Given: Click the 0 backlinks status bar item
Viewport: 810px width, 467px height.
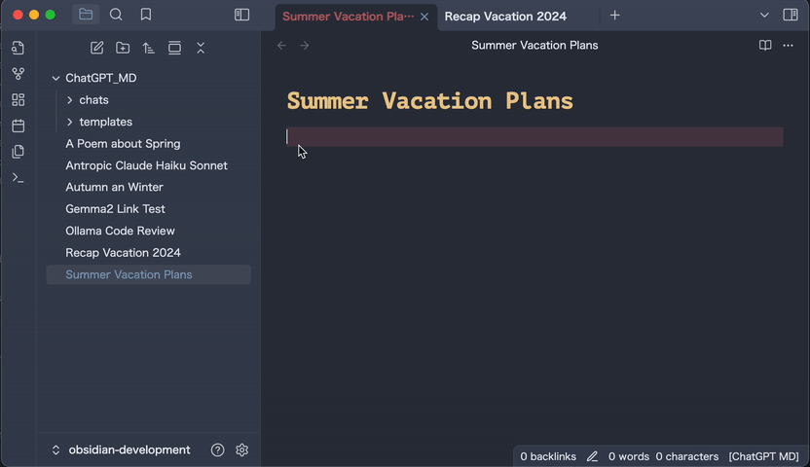Looking at the screenshot, I should tap(548, 456).
